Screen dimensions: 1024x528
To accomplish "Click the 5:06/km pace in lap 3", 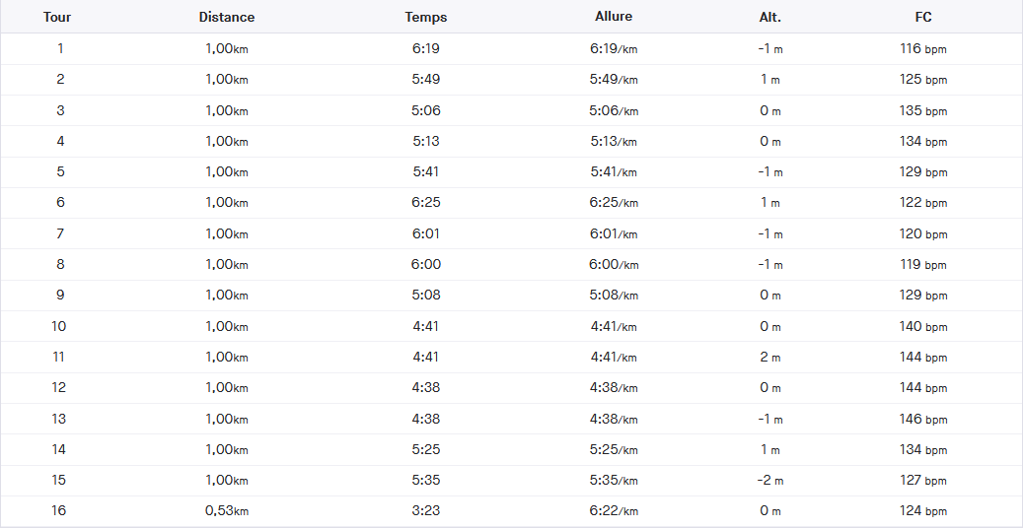I will coord(614,110).
